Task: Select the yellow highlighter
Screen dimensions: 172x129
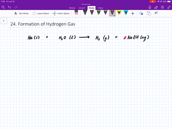Action: [x=119, y=13]
